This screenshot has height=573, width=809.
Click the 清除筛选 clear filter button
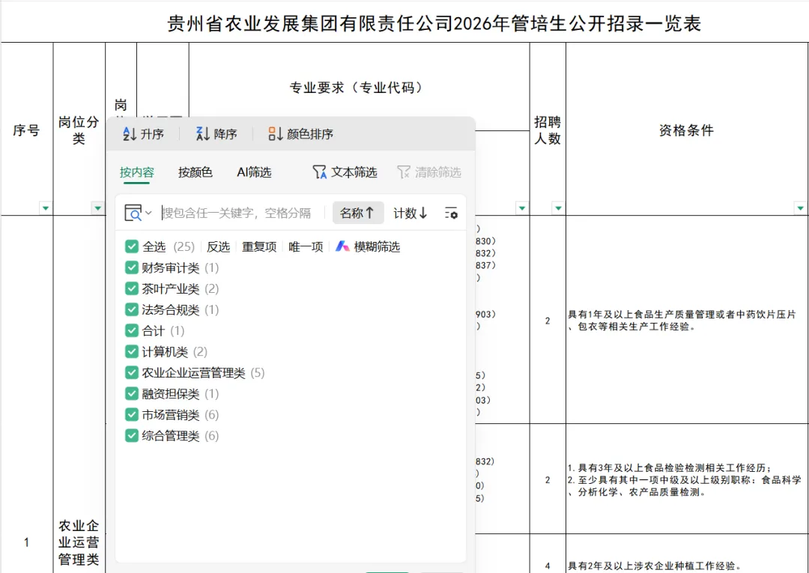coord(429,172)
